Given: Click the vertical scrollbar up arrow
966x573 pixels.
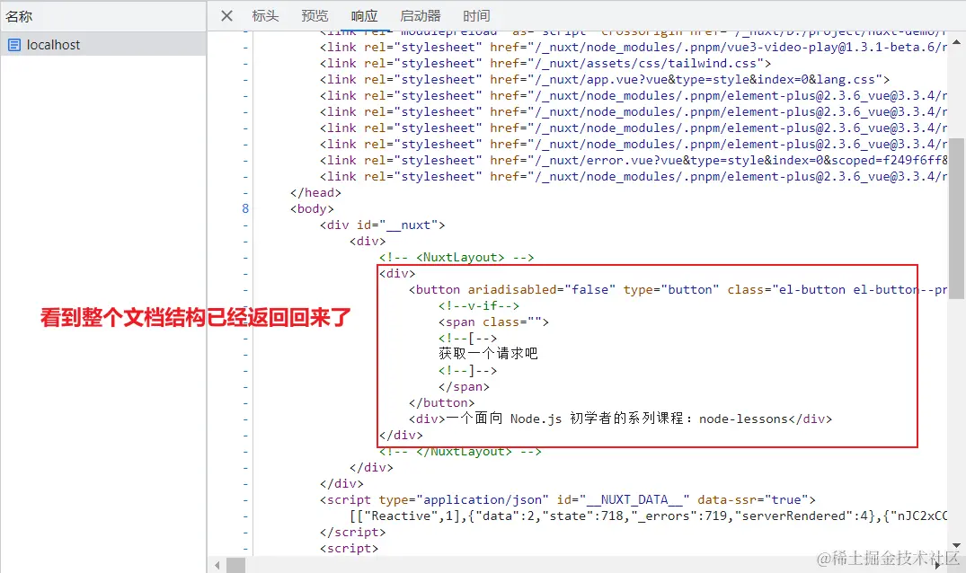Looking at the screenshot, I should coord(956,42).
